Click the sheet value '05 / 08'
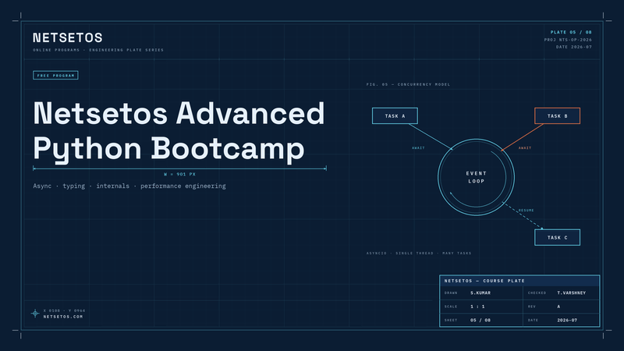Image resolution: width=624 pixels, height=351 pixels. [x=480, y=320]
